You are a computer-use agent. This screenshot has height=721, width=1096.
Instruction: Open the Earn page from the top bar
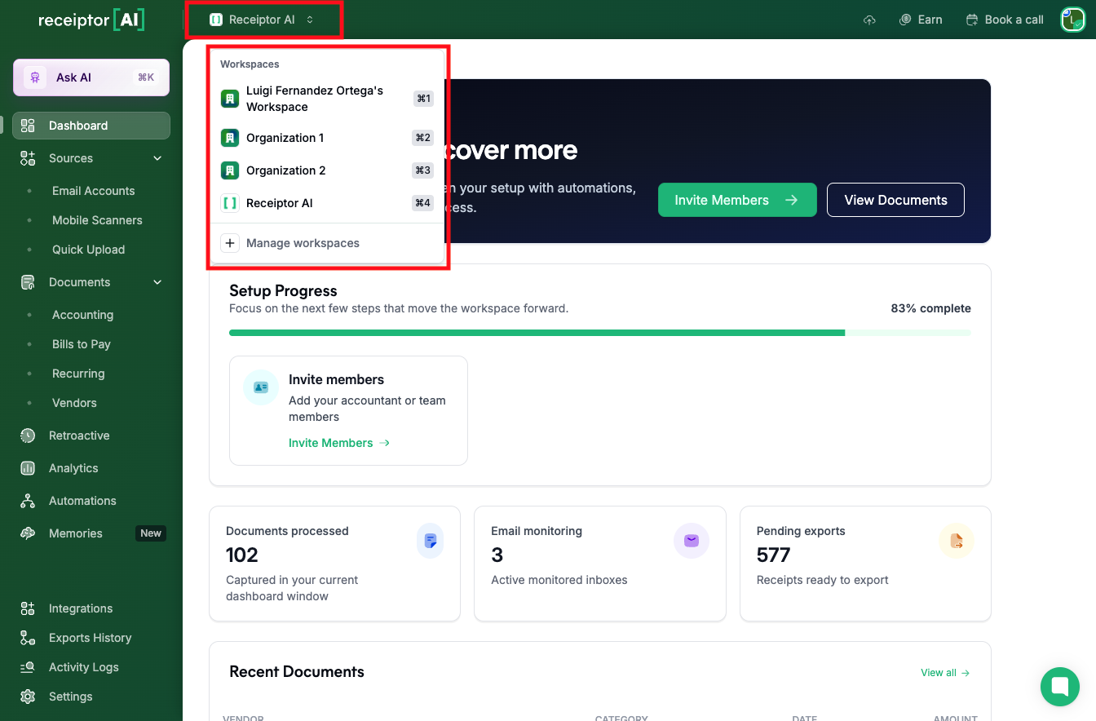[921, 20]
